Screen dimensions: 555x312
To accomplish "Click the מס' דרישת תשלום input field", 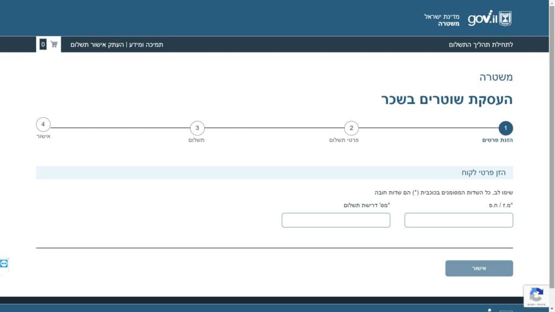I will [336, 220].
